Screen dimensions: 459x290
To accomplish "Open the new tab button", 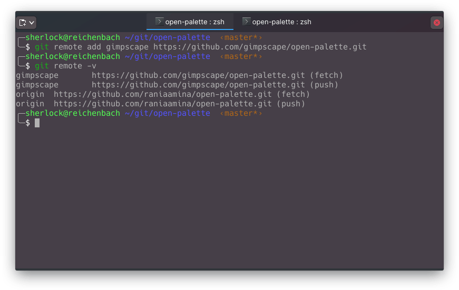I will [23, 23].
